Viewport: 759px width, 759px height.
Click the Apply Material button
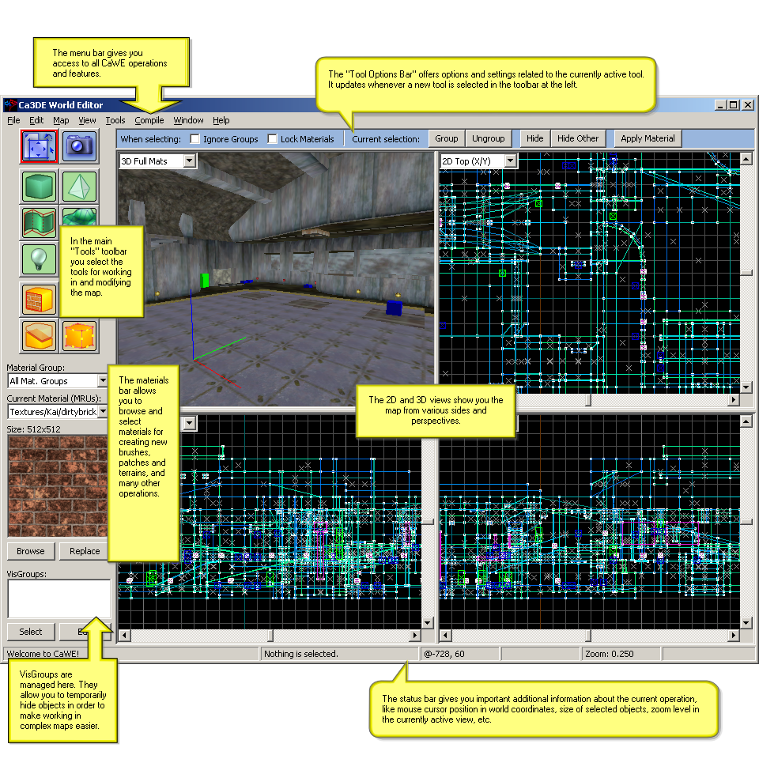click(648, 138)
